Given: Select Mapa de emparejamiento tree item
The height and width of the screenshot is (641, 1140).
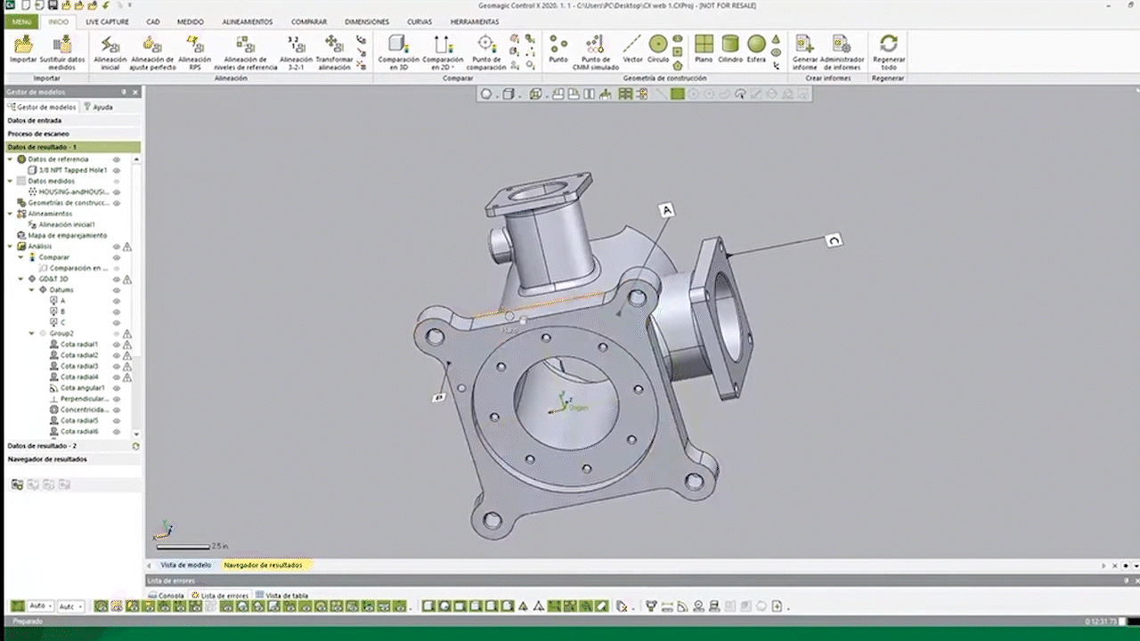Looking at the screenshot, I should pyautogui.click(x=61, y=236).
